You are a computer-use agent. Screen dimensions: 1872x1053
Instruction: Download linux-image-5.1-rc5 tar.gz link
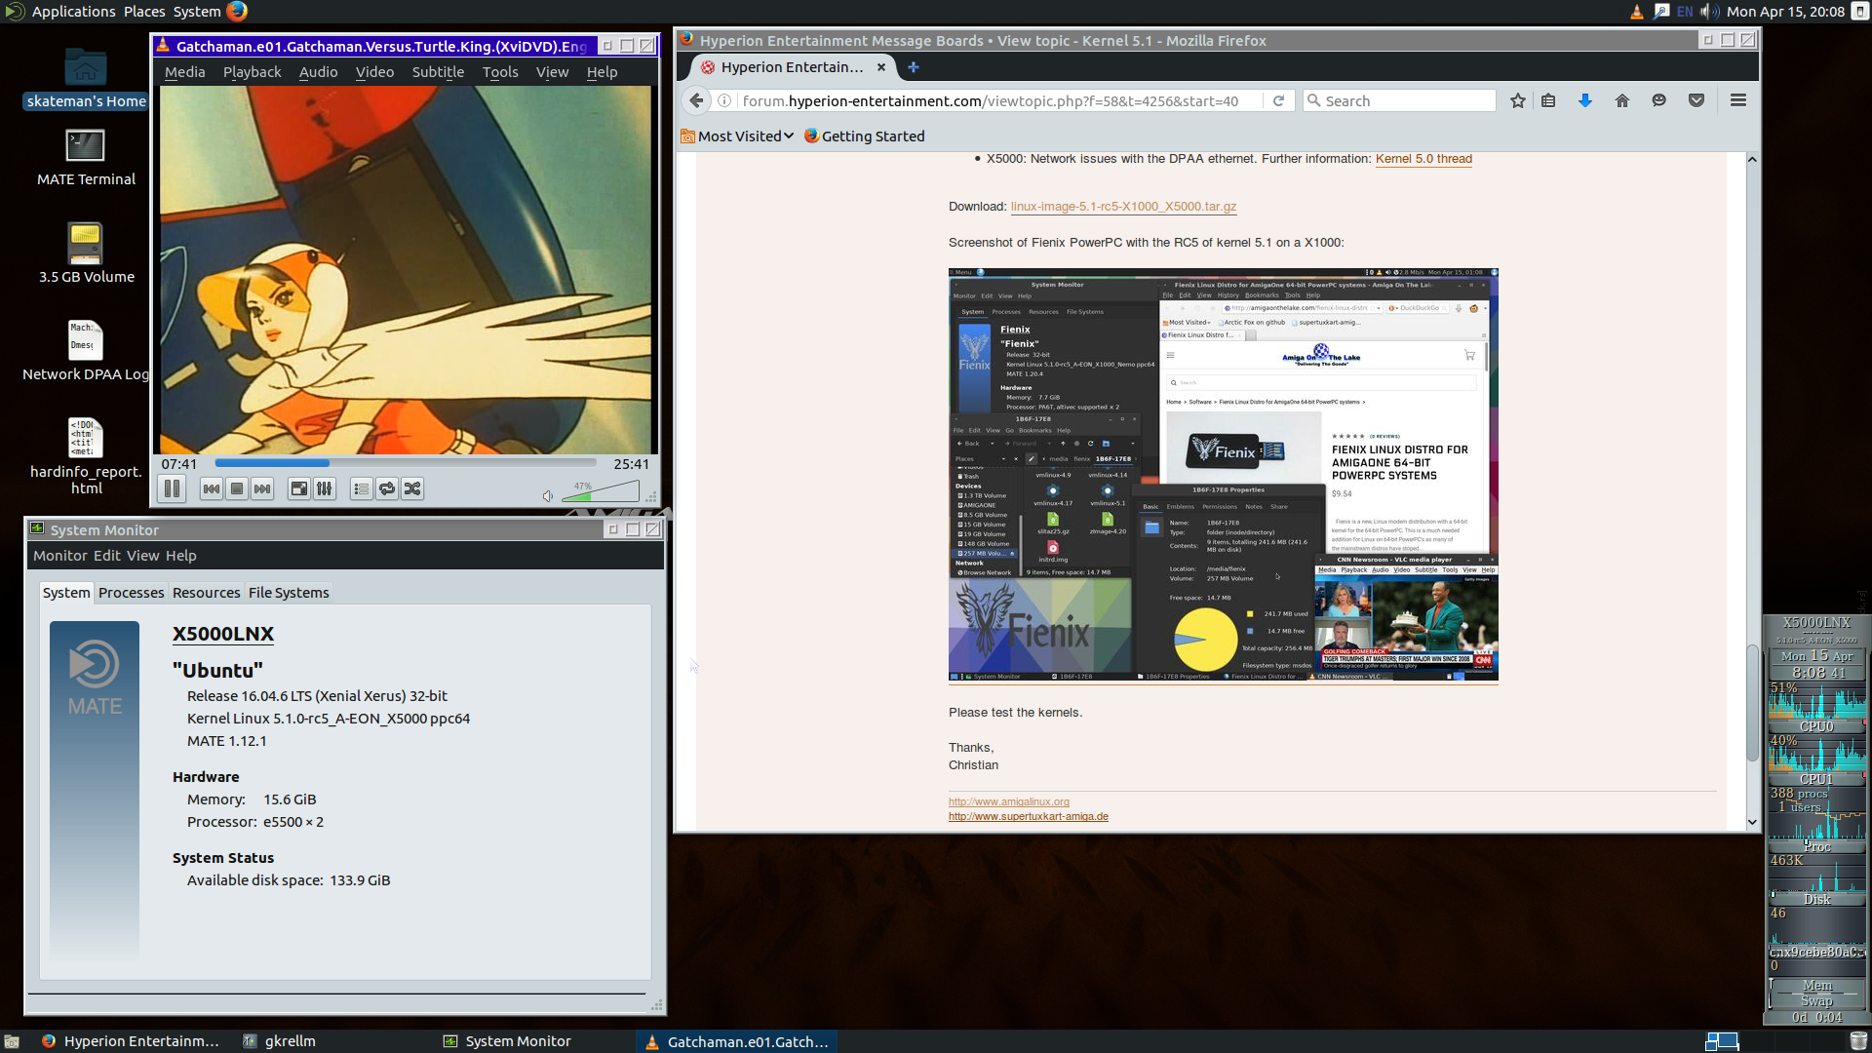coord(1123,207)
